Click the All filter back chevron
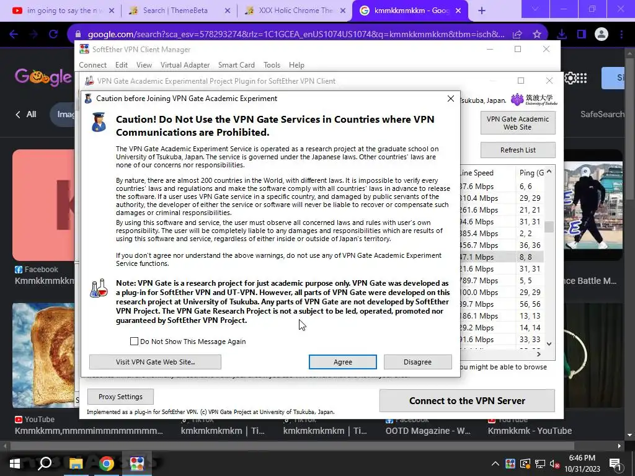This screenshot has height=476, width=635. coord(18,115)
